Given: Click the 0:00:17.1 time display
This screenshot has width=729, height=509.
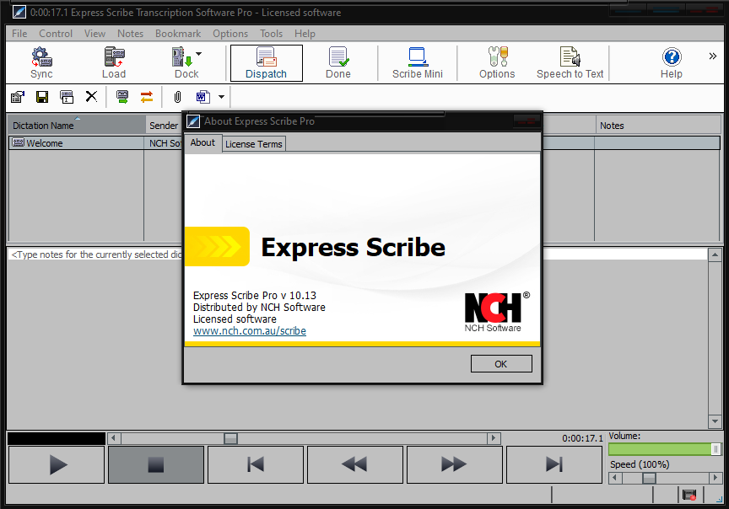Looking at the screenshot, I should pos(582,438).
